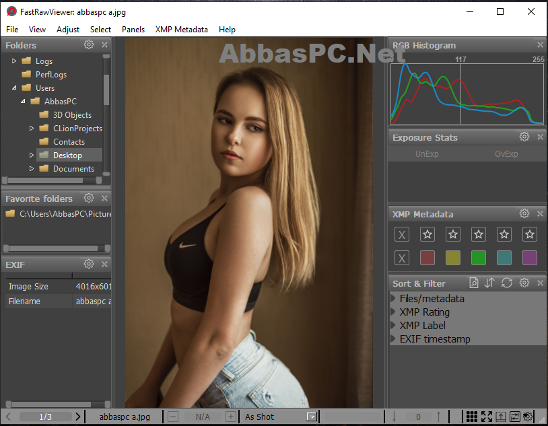Screen dimensions: 548x426
Task: Open Exposure Stats settings gear
Action: coord(524,137)
